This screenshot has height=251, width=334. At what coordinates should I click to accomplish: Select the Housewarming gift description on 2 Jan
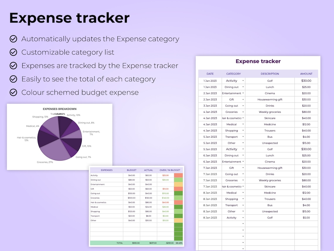[270, 100]
